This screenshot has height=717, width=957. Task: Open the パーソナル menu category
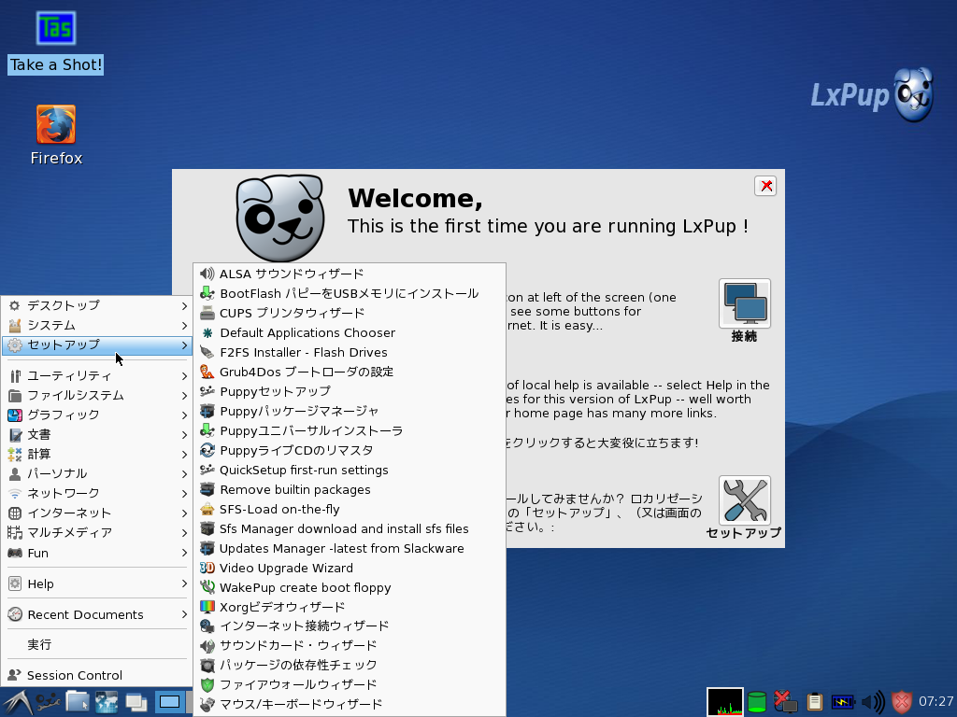(97, 473)
